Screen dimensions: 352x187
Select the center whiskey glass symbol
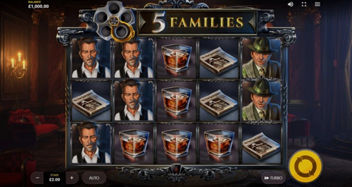click(x=176, y=101)
